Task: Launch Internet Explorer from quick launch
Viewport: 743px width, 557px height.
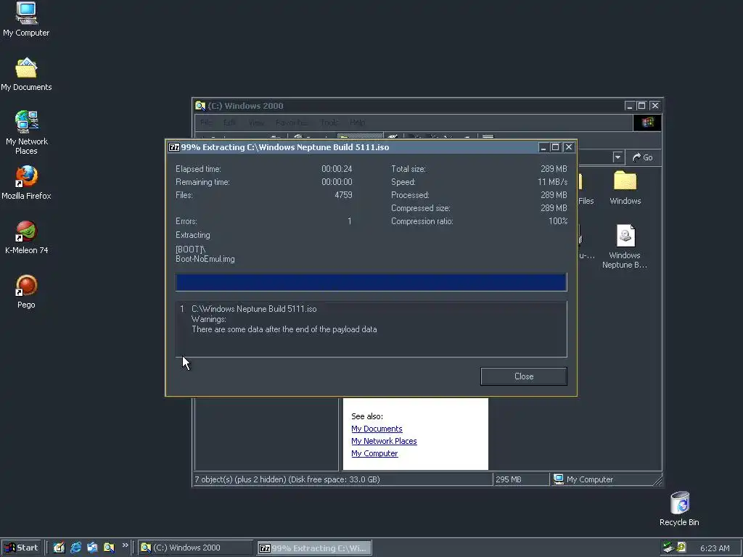Action: click(75, 548)
